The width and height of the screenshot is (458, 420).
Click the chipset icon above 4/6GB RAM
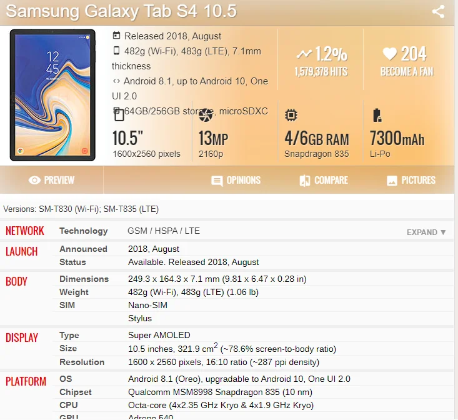click(x=291, y=115)
